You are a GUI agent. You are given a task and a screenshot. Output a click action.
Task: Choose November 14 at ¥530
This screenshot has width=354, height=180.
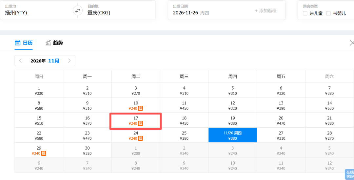(329, 105)
